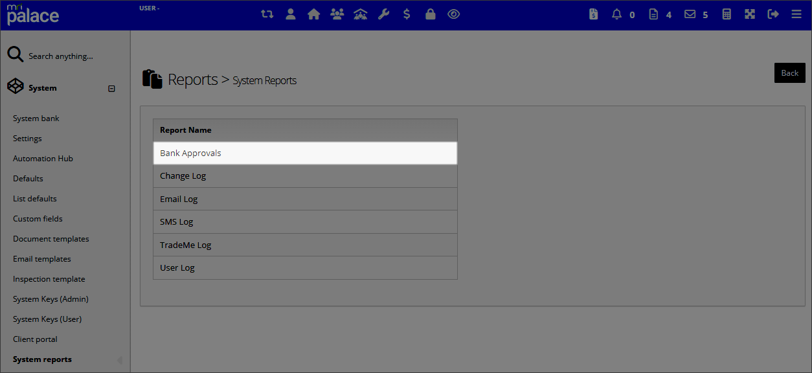Open the invoice document with dollar icon
The image size is (812, 373).
(593, 14)
